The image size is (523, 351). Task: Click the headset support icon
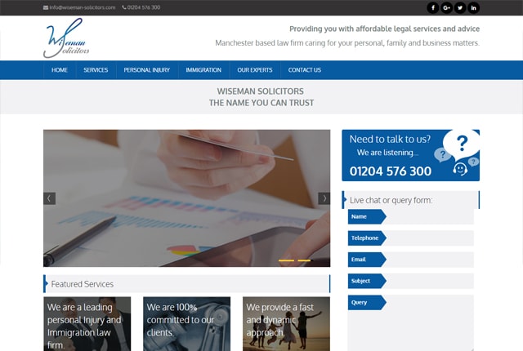[x=460, y=169]
